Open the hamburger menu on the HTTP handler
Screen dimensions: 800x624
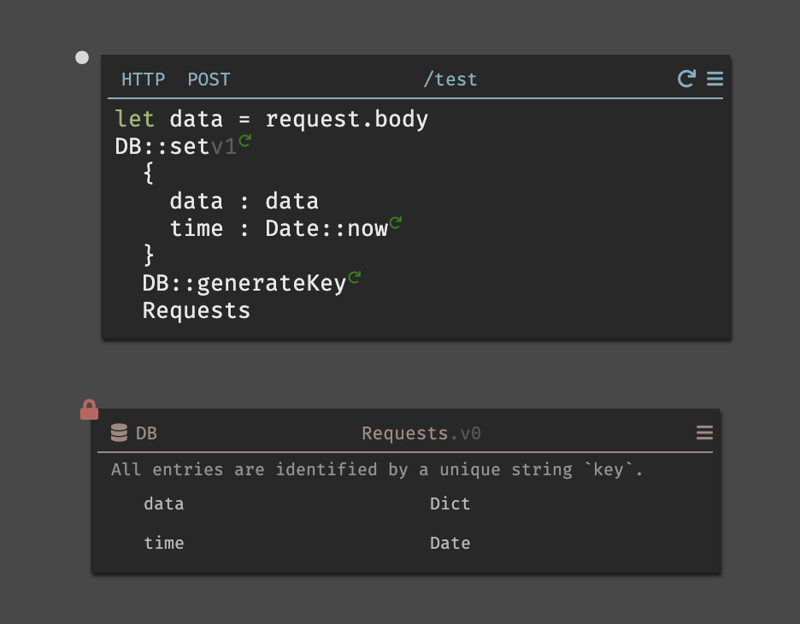click(x=715, y=79)
